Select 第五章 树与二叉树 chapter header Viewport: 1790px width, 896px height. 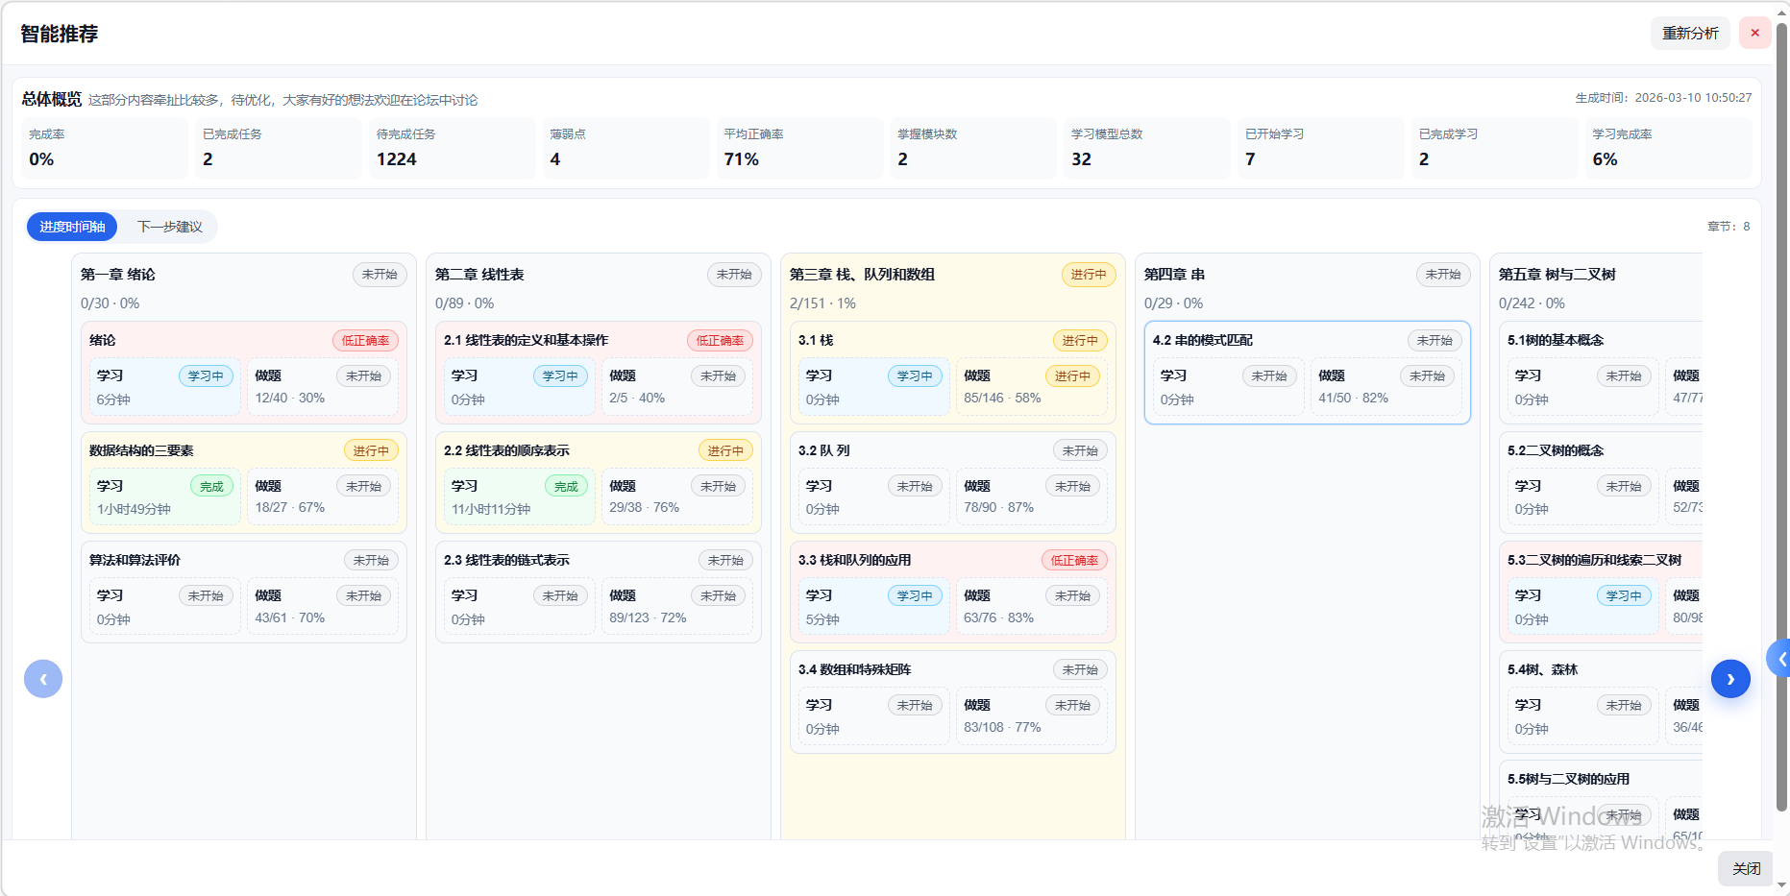click(x=1557, y=275)
